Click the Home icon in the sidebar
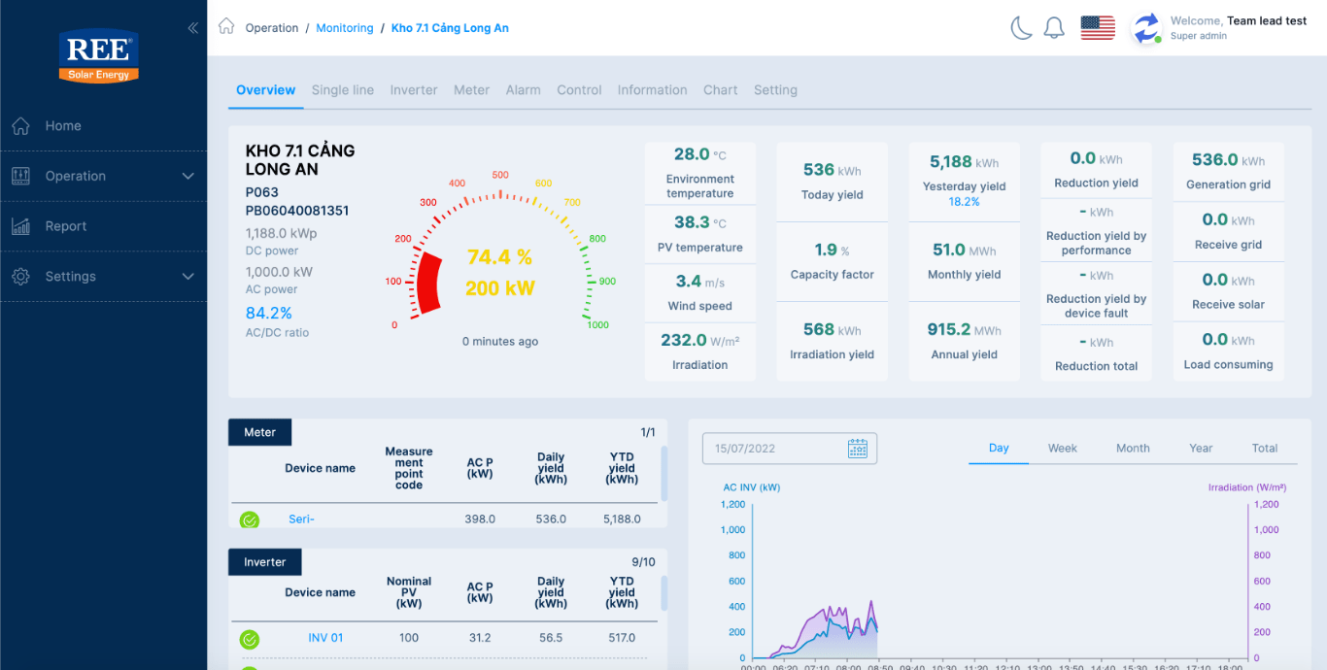The width and height of the screenshot is (1327, 670). pos(19,125)
